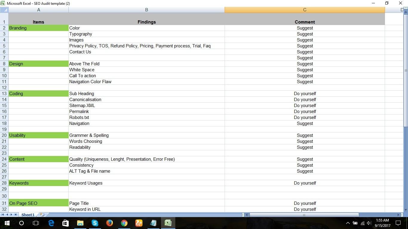Check battery status in the system tray
Screen dimensions: 408x229
[355, 223]
